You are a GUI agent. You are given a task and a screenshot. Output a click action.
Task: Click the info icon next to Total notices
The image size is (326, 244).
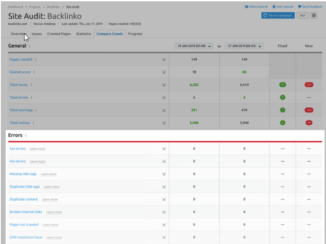coord(33,123)
